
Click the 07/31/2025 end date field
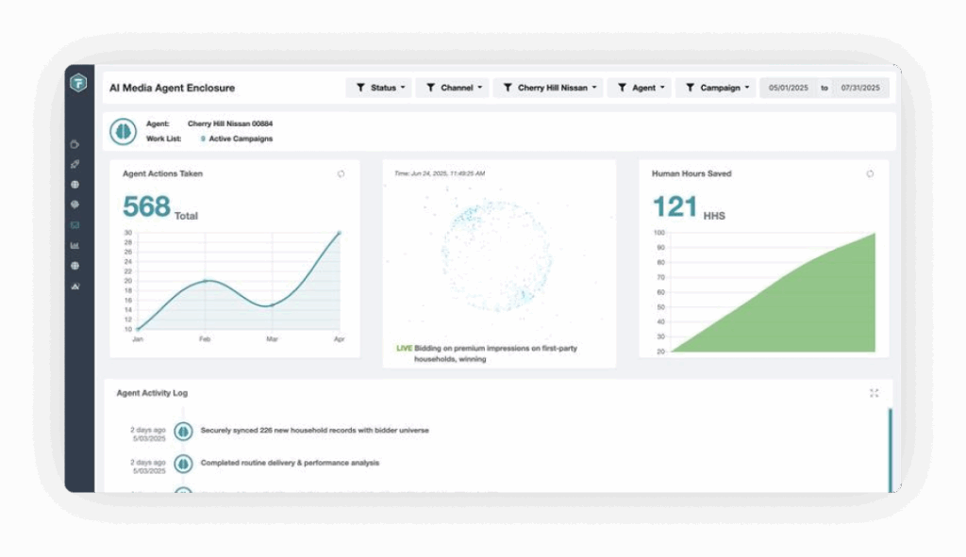coord(860,88)
